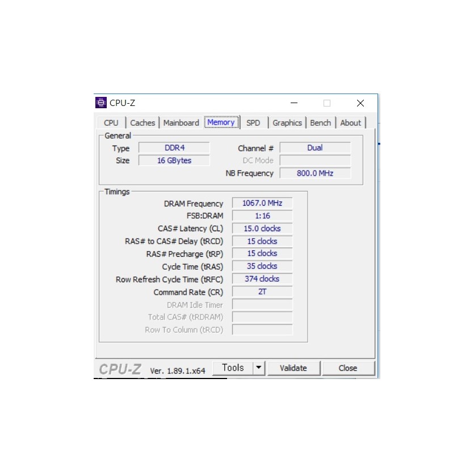Click the Size field showing 16 GBytes
Viewport: 474px width, 472px height.
(x=174, y=160)
